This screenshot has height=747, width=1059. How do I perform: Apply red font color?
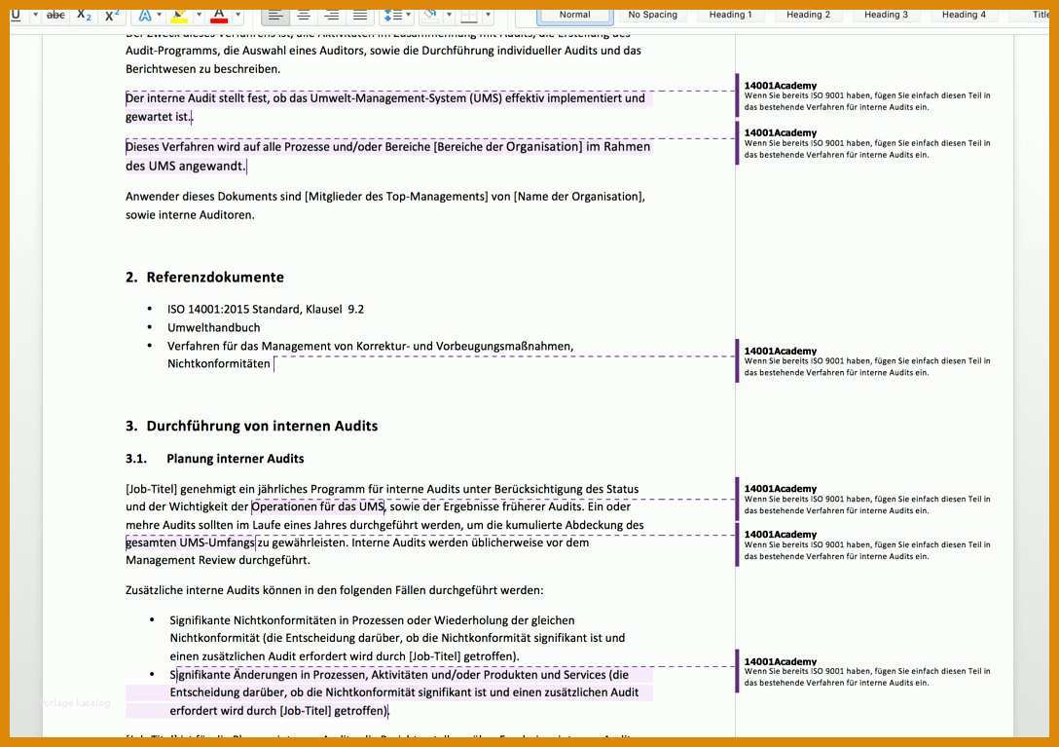coord(219,15)
